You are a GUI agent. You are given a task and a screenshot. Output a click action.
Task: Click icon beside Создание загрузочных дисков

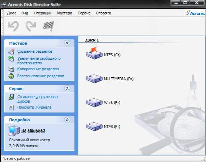[11, 97]
